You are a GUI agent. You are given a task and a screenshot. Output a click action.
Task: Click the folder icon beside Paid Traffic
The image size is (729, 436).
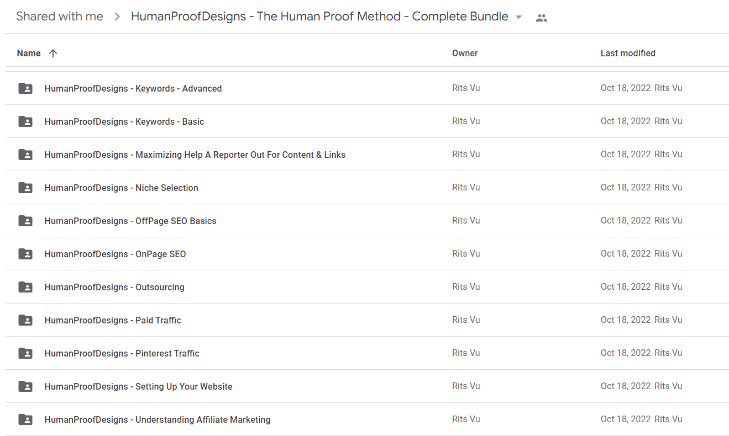pos(25,320)
